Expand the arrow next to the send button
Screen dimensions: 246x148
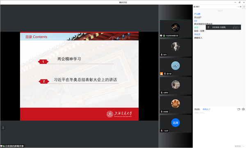pyautogui.click(x=244, y=146)
